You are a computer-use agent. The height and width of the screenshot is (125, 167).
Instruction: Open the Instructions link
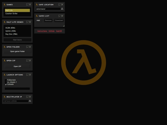(x=42, y=31)
